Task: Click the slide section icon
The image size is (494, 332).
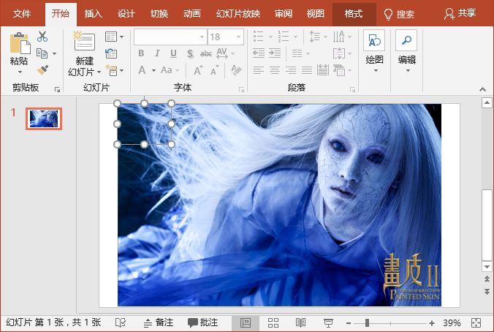Action: (x=112, y=70)
